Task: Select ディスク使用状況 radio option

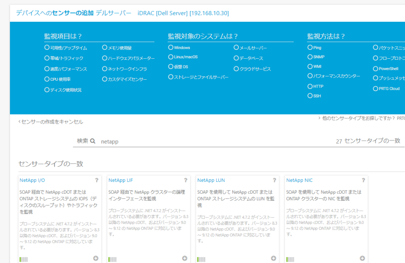Action: pyautogui.click(x=47, y=90)
